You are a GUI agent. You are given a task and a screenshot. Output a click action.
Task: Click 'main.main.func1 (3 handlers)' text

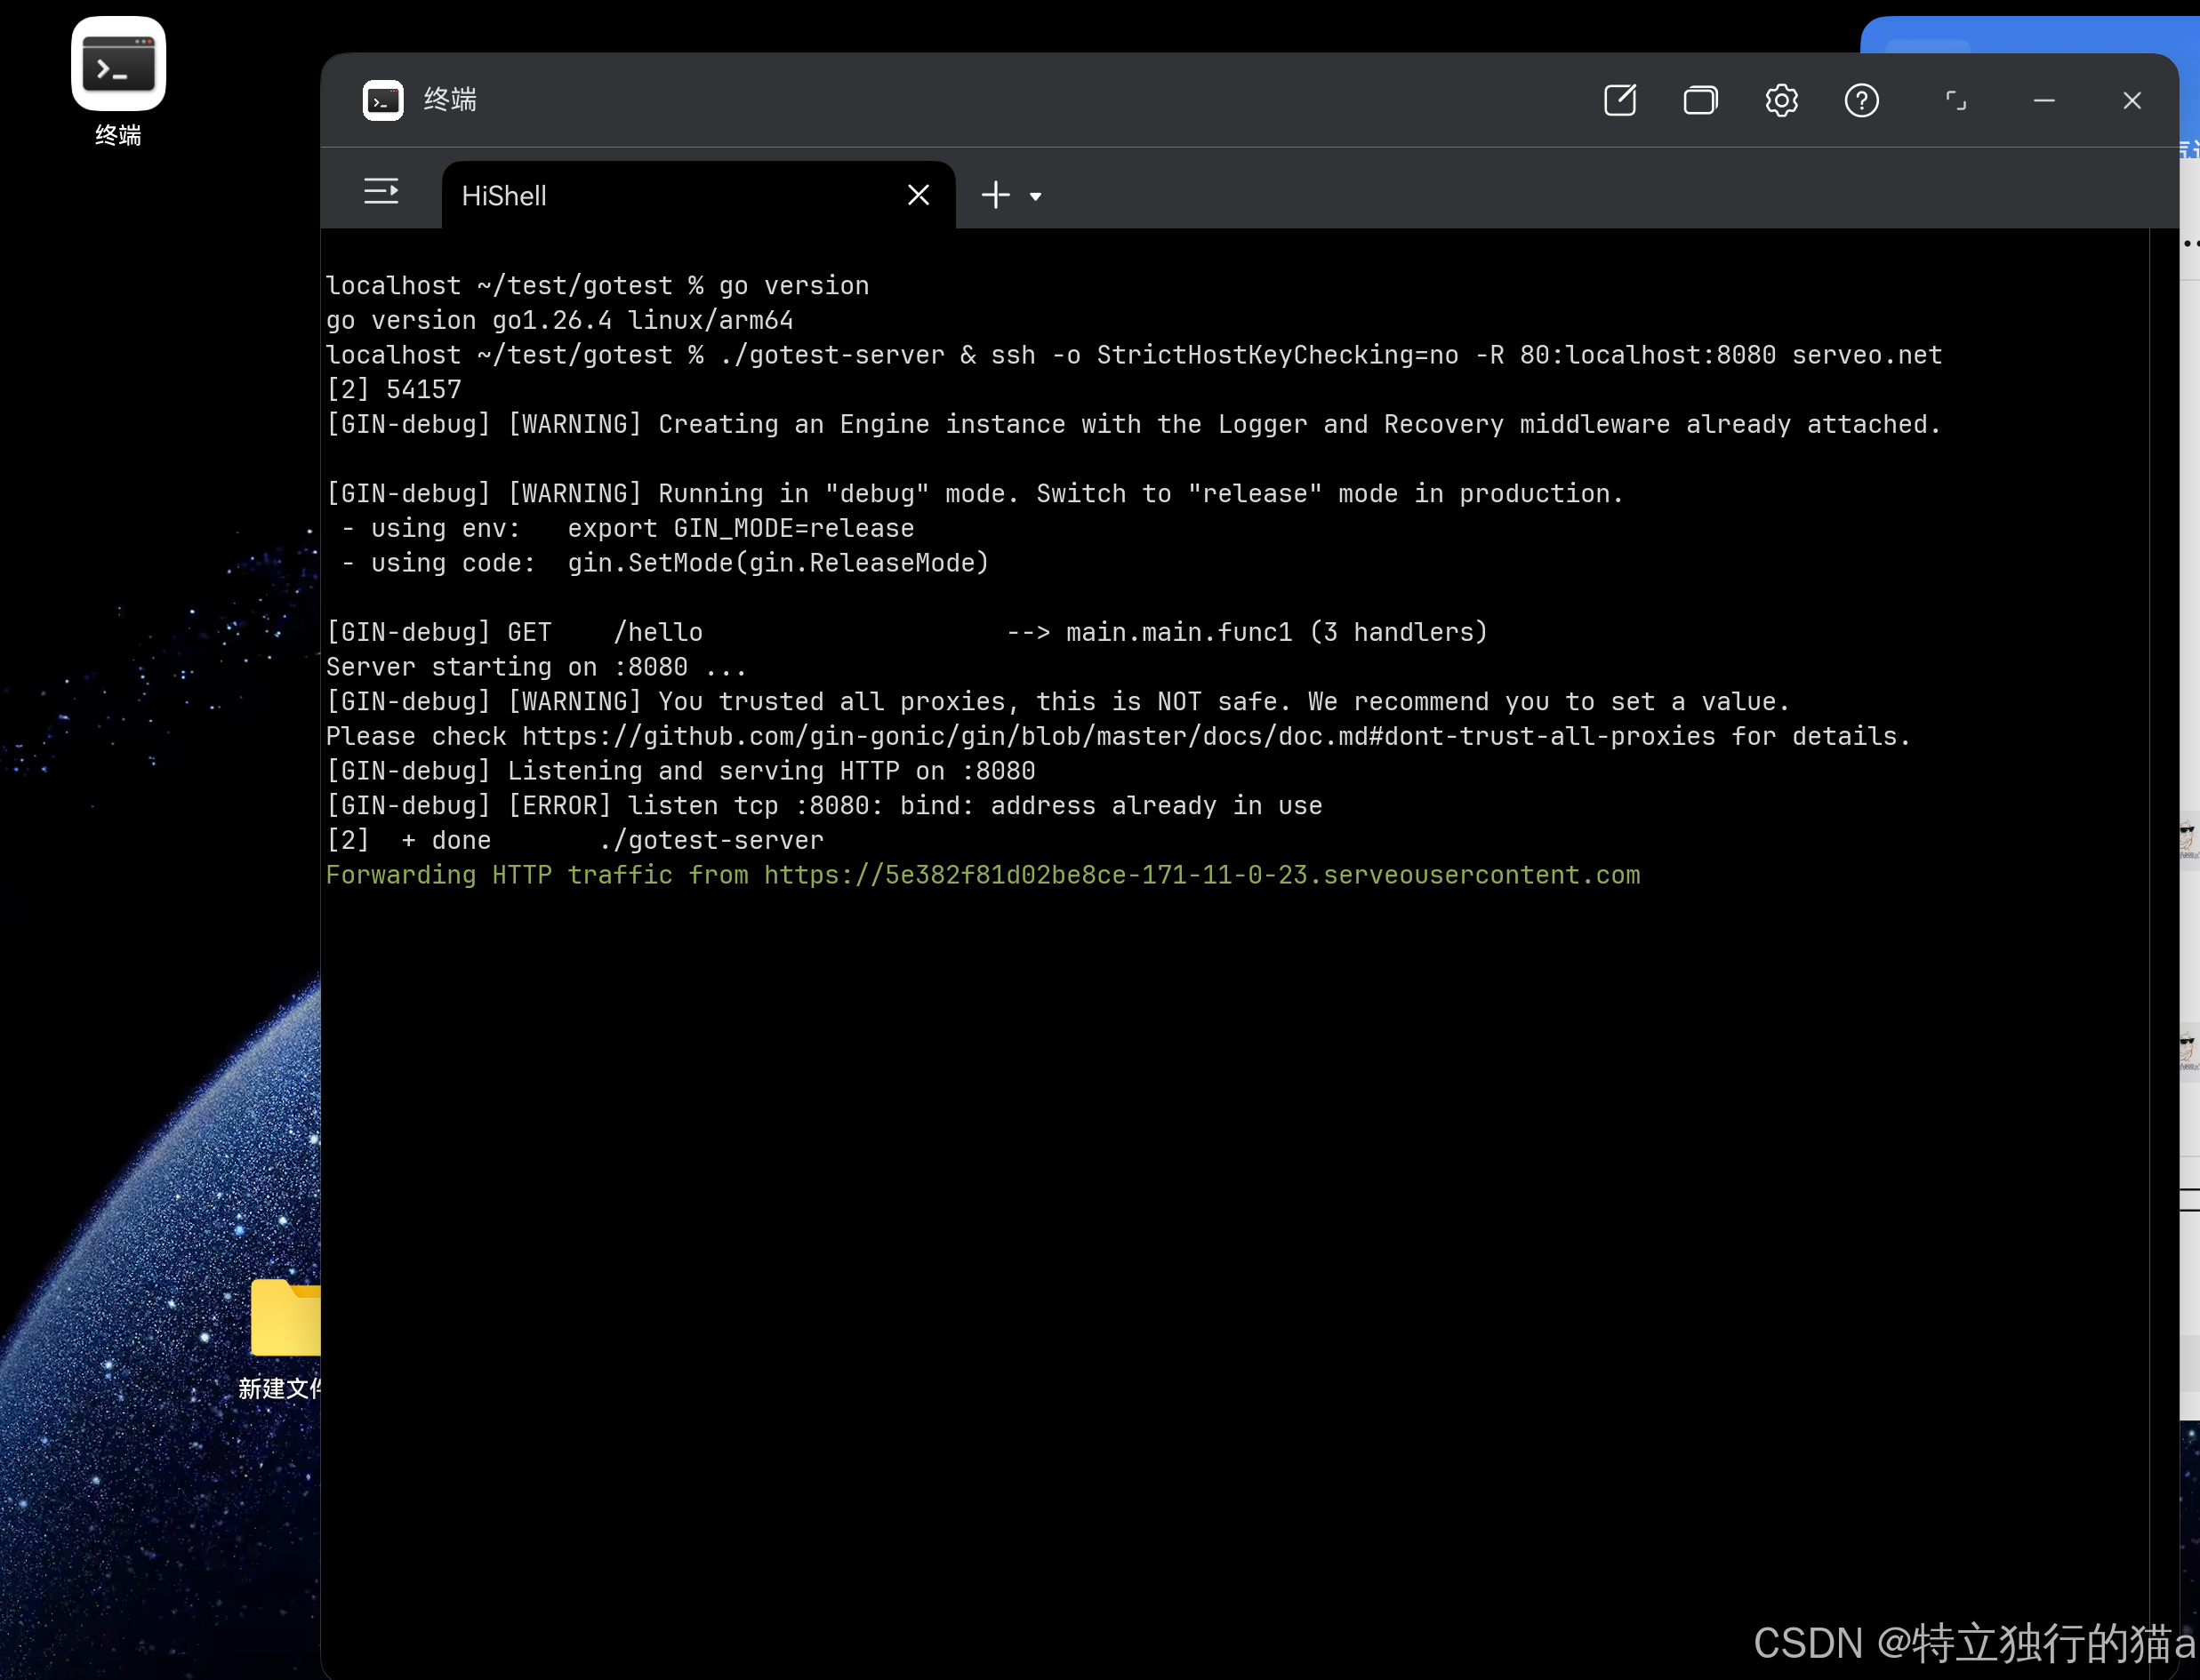pyautogui.click(x=1278, y=632)
